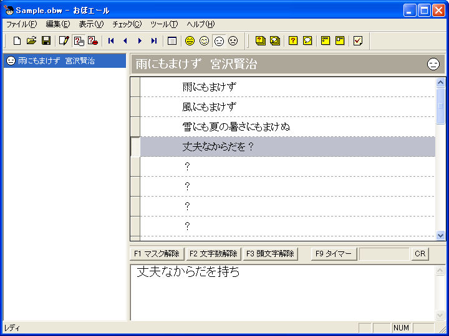This screenshot has width=449, height=336.
Task: Click the single yellow speech-bubble card icon
Action: tap(307, 41)
